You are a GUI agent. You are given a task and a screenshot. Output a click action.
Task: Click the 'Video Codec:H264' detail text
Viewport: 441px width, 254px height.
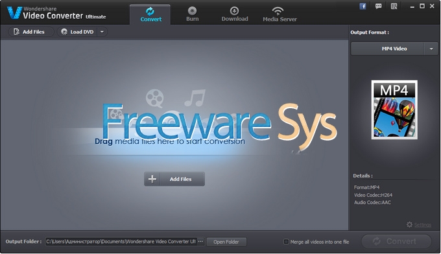pyautogui.click(x=373, y=195)
